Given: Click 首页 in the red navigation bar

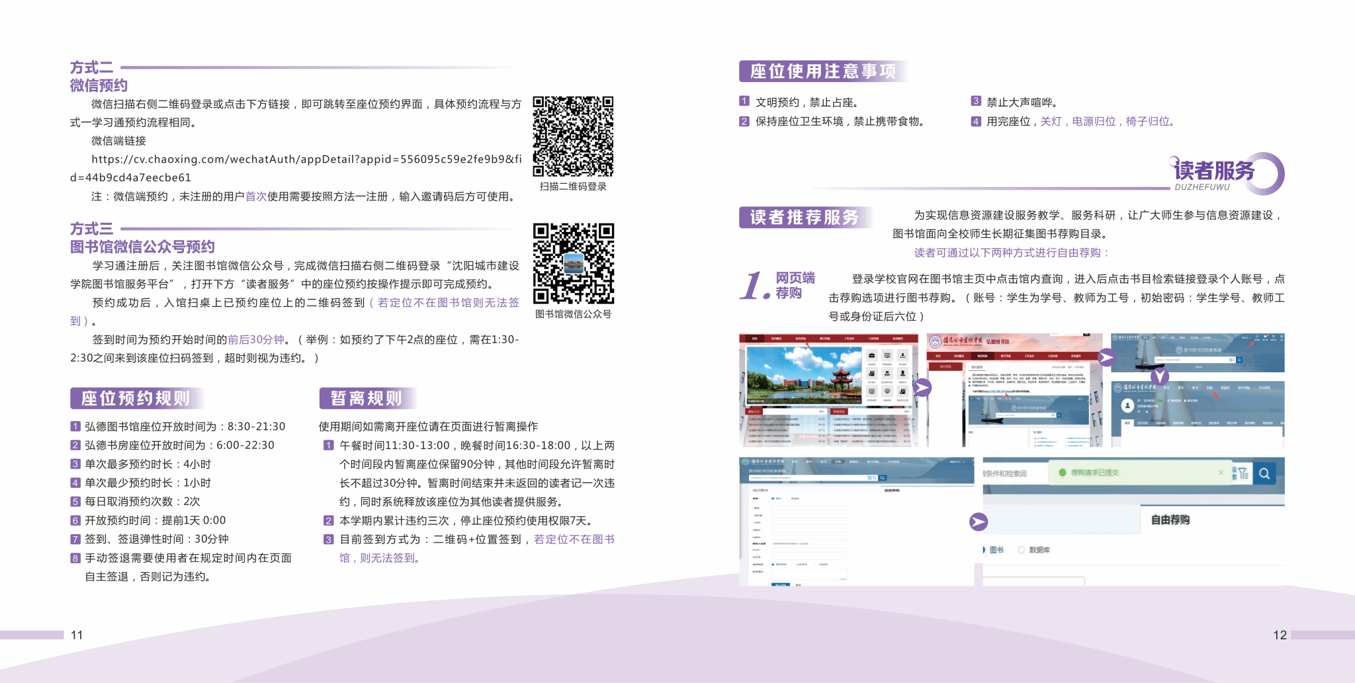Looking at the screenshot, I should 754,339.
